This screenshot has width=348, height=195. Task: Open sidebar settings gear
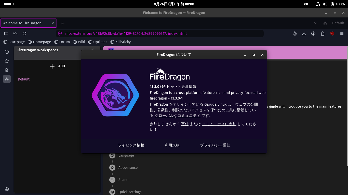click(x=7, y=189)
